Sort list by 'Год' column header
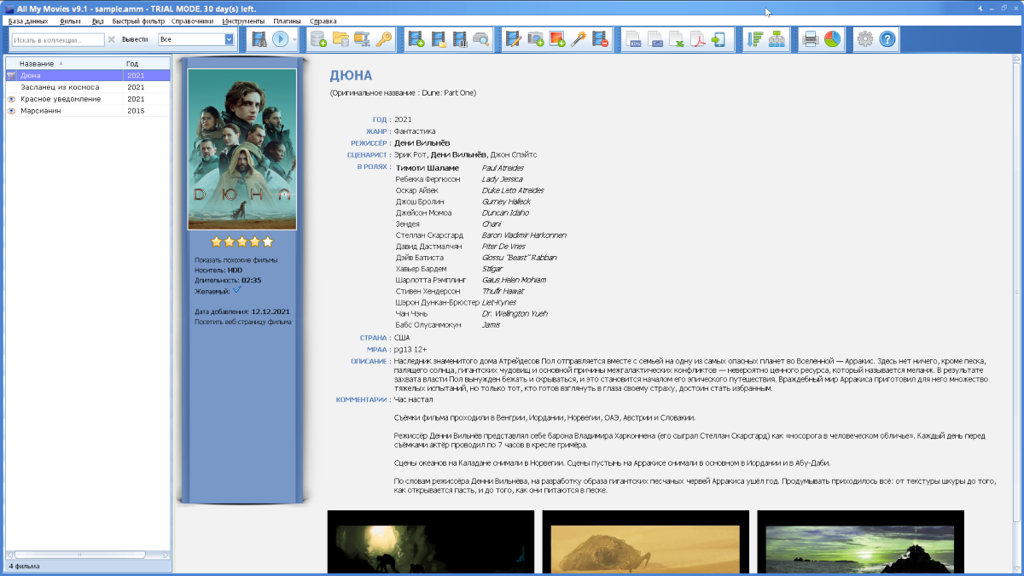Viewport: 1024px width, 576px height. (147, 64)
